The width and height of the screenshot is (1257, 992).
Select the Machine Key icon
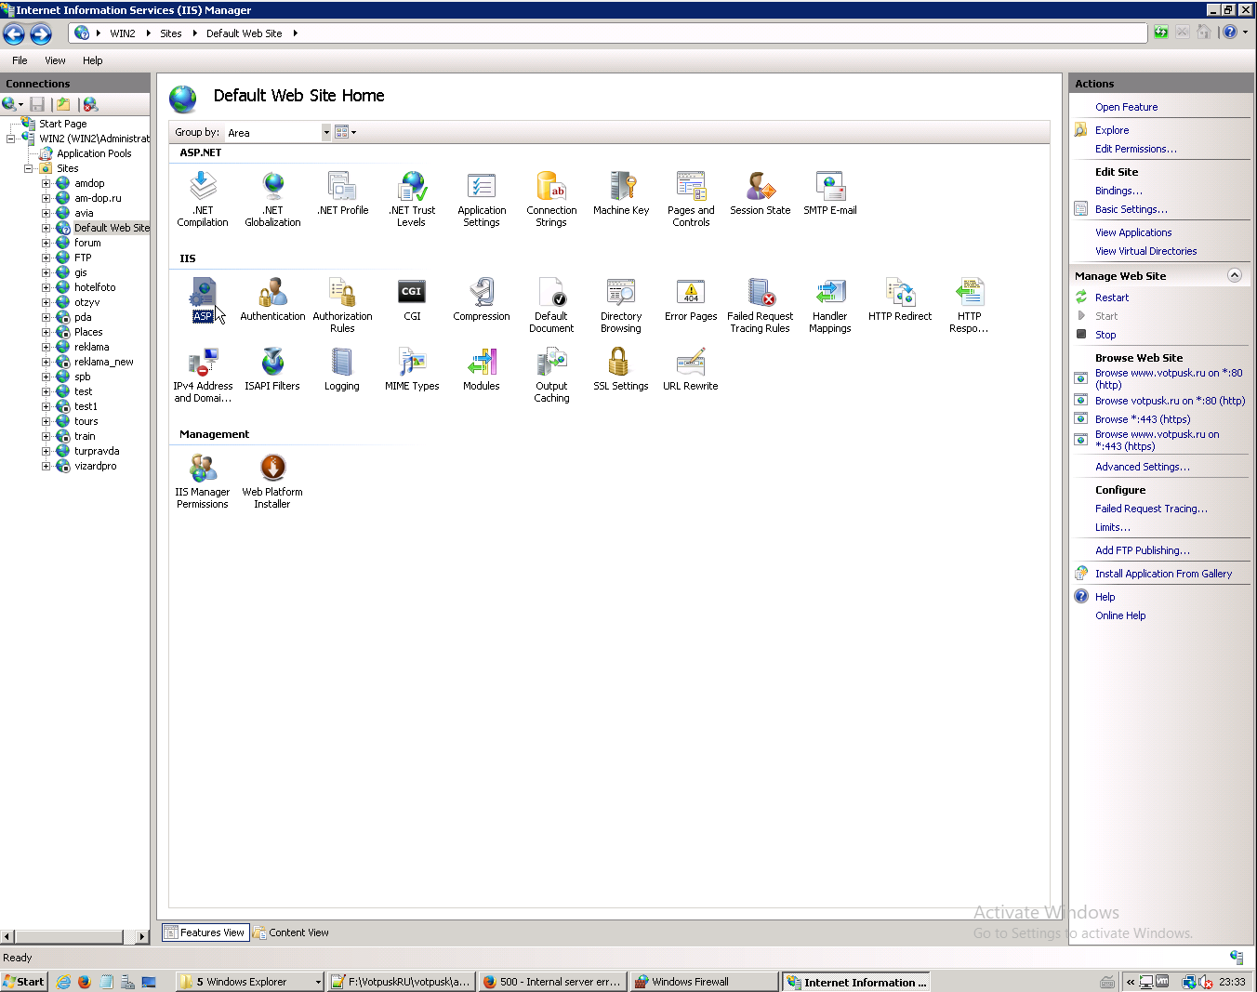point(621,192)
